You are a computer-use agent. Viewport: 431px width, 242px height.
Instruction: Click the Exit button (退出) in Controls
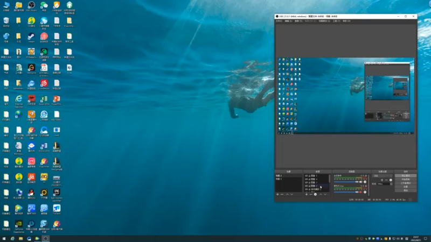(406, 190)
